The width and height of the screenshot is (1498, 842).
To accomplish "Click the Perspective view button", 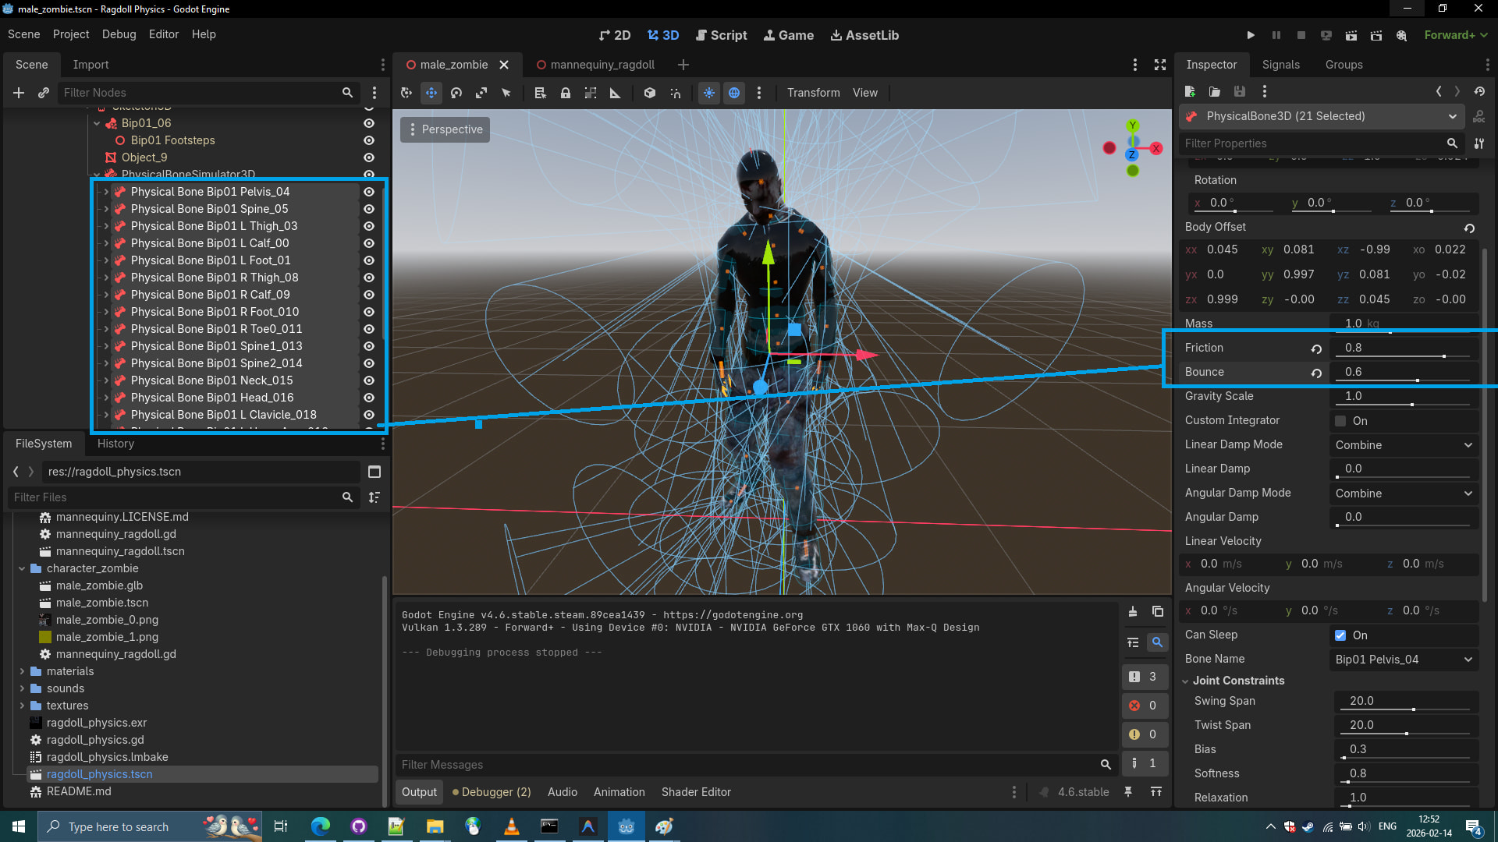I will click(x=445, y=129).
